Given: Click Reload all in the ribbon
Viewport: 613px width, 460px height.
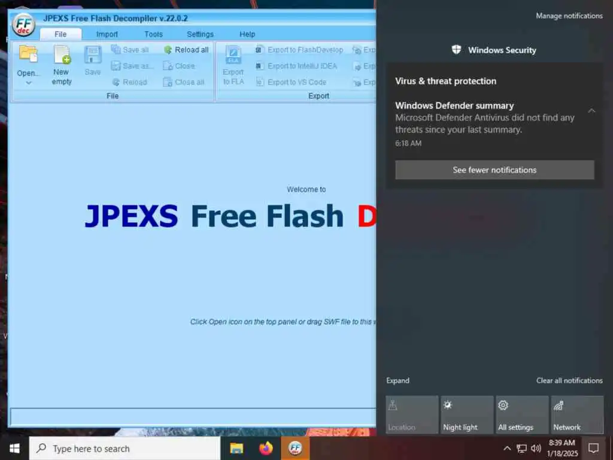Looking at the screenshot, I should click(x=186, y=50).
